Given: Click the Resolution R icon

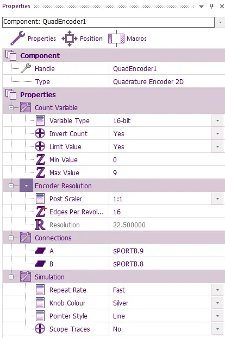Looking at the screenshot, I should pos(40,225).
